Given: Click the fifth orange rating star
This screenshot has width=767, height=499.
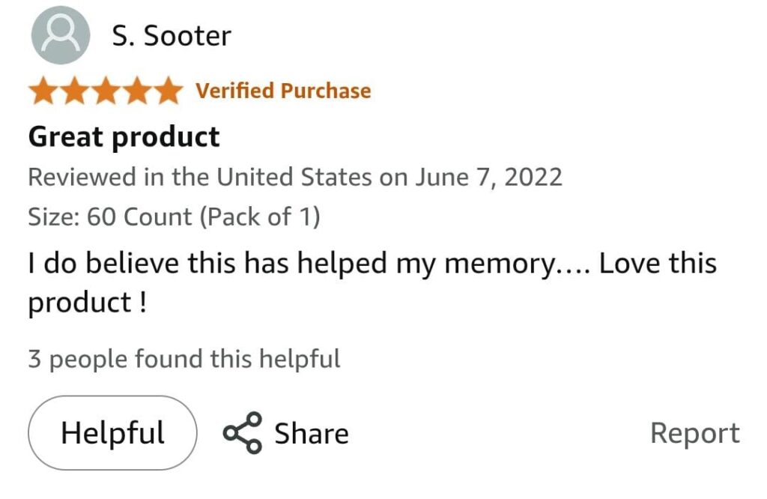Looking at the screenshot, I should click(x=166, y=91).
